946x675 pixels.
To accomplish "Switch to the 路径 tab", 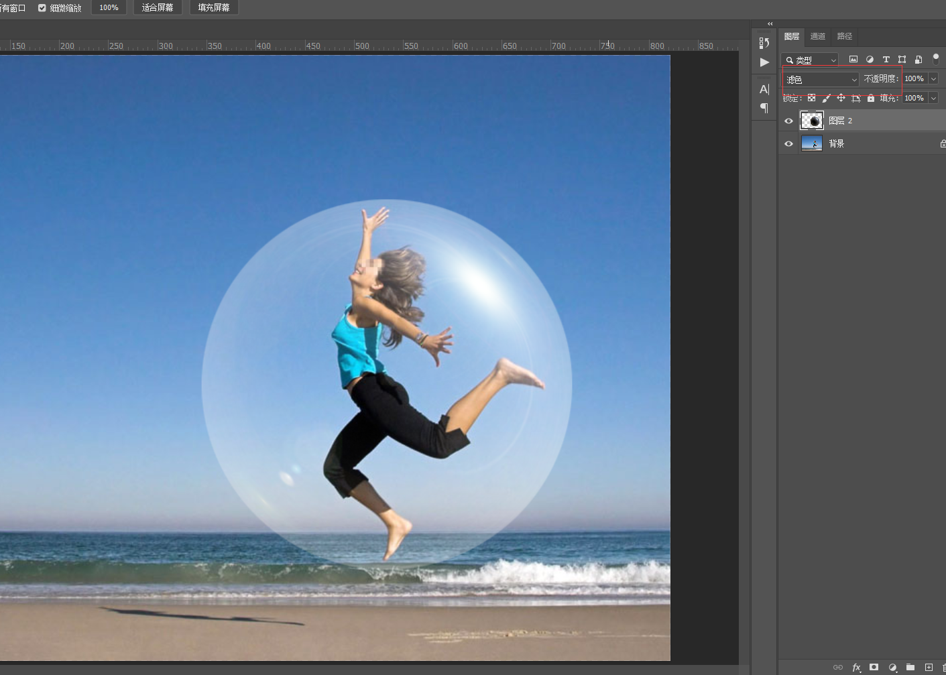I will coord(844,36).
